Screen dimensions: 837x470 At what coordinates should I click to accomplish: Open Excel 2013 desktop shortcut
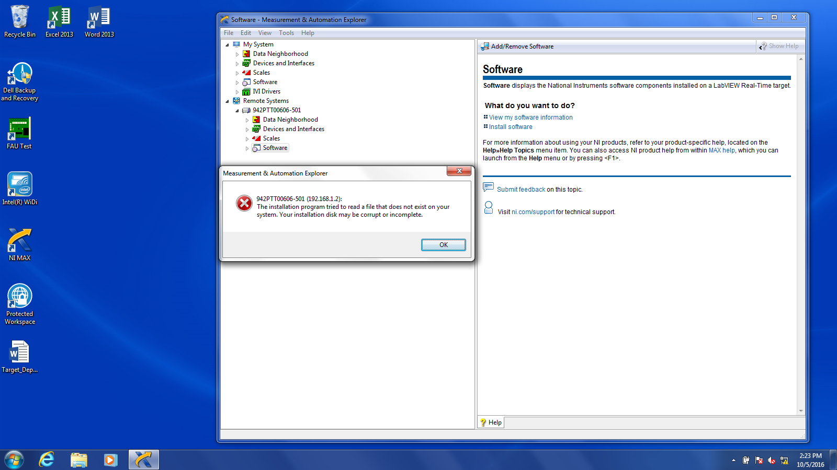(59, 21)
